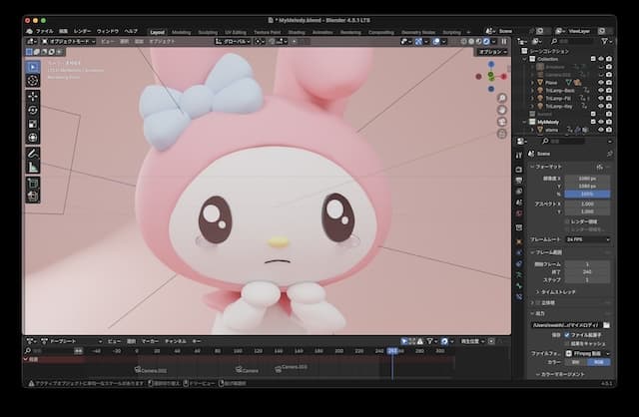
Task: Click the zoom magnifier viewport gizmo
Action: coord(503,97)
